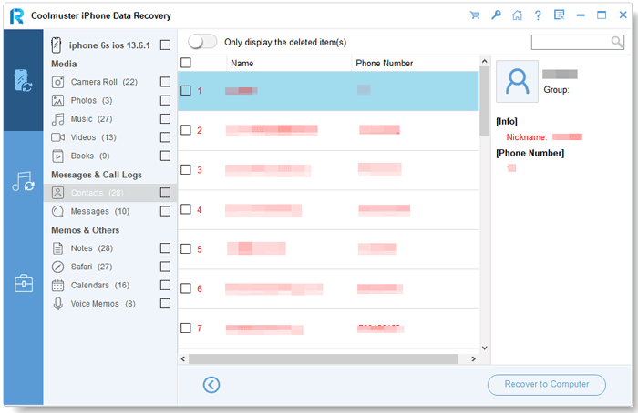Screen dimensions: 638x413
Task: Click Recover to Computer button
Action: point(547,384)
